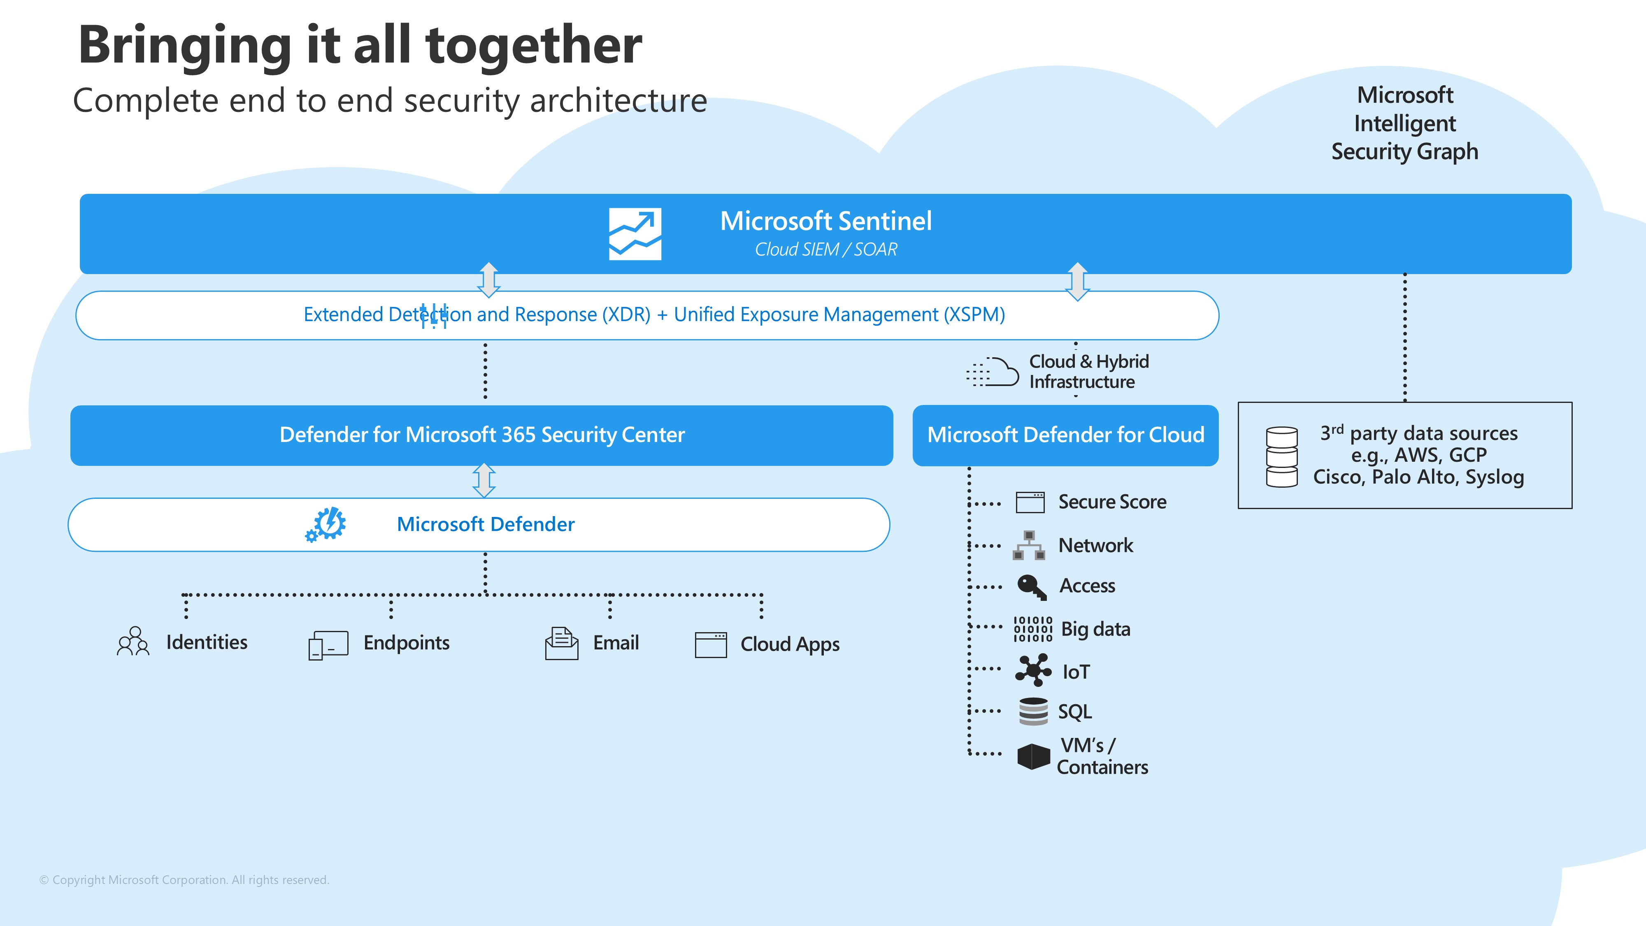Click the Secure Score window icon

click(x=1030, y=502)
